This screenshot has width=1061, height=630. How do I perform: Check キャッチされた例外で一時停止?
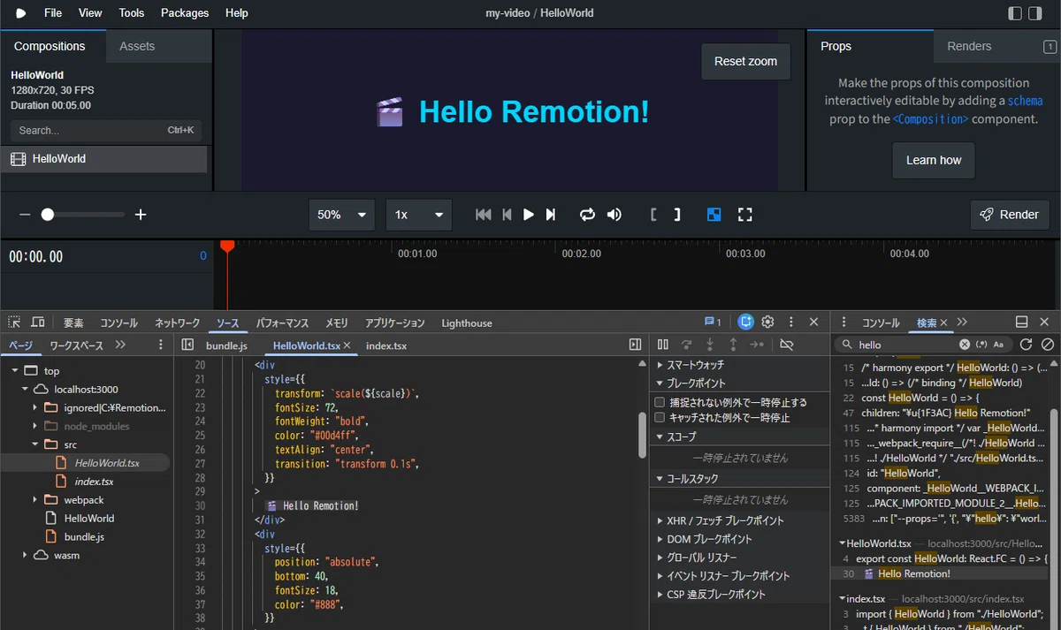660,418
